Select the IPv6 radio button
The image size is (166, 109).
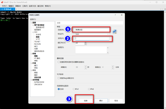click(x=89, y=89)
